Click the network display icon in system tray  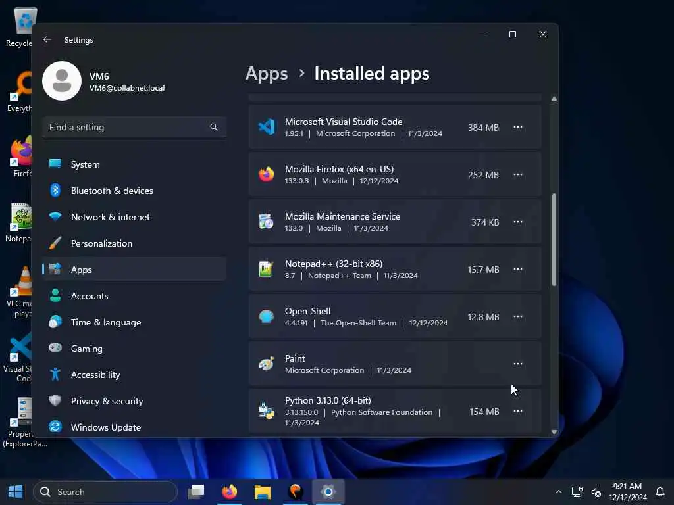pyautogui.click(x=577, y=492)
